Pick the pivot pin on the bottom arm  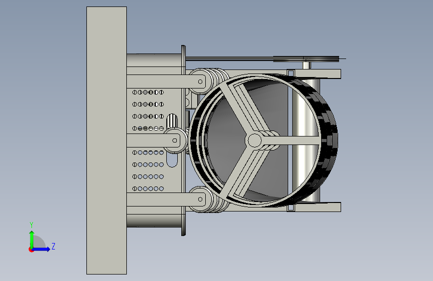200,199
